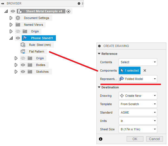Expand the Document Settings node

pyautogui.click(x=11, y=18)
